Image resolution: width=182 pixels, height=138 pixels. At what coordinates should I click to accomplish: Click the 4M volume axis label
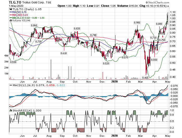[x=6, y=55]
